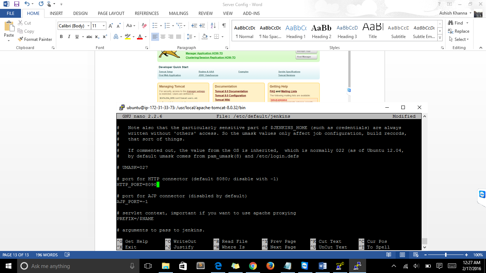This screenshot has width=486, height=273.
Task: Click the Clear All Formatting icon
Action: click(144, 26)
